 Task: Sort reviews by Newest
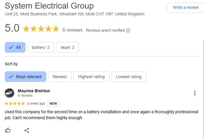click(60, 77)
